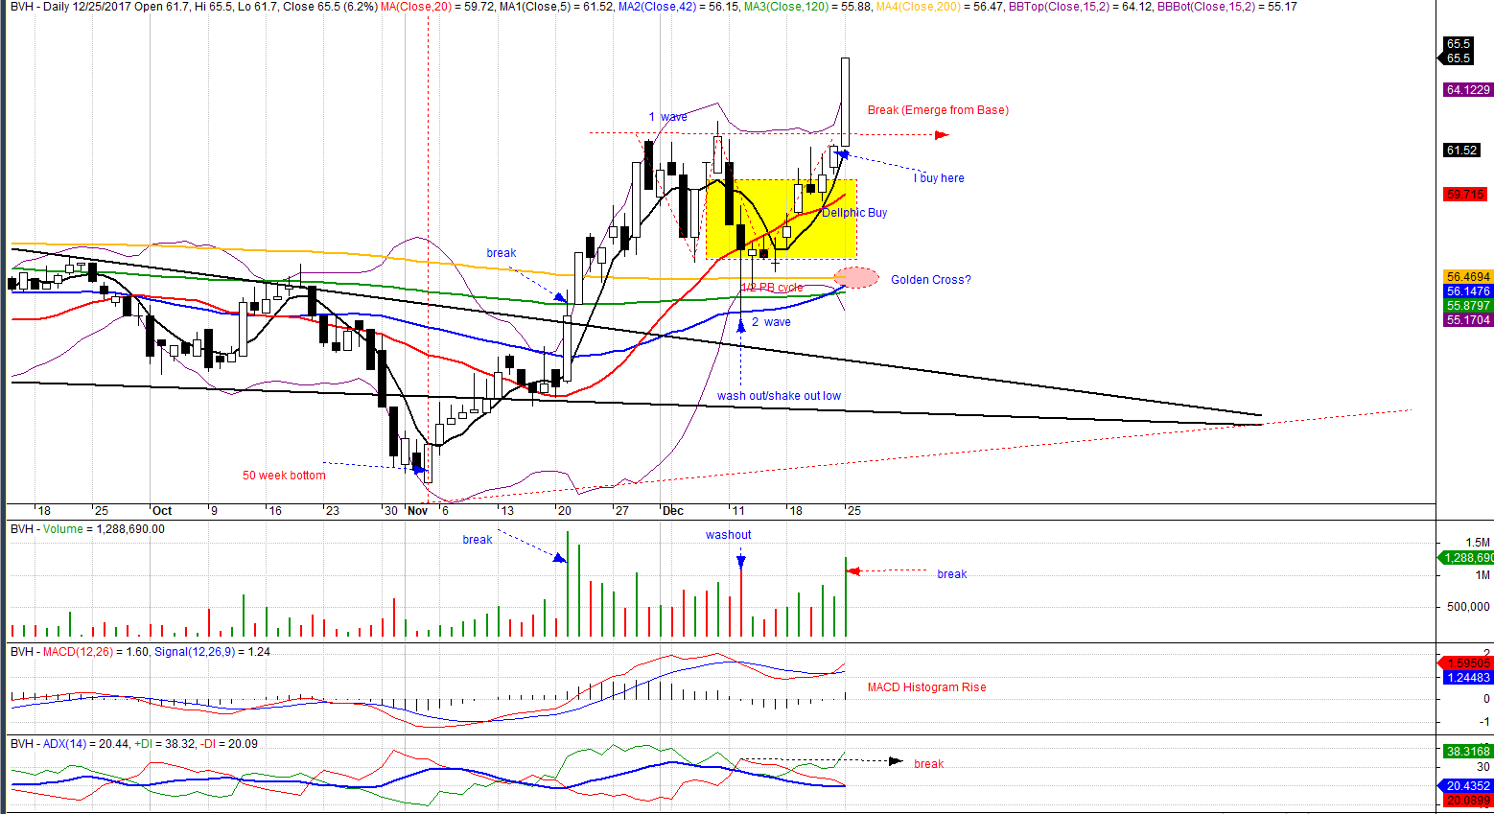Click the purple 64.1229 price axis tag
The image size is (1494, 814).
pyautogui.click(x=1468, y=90)
